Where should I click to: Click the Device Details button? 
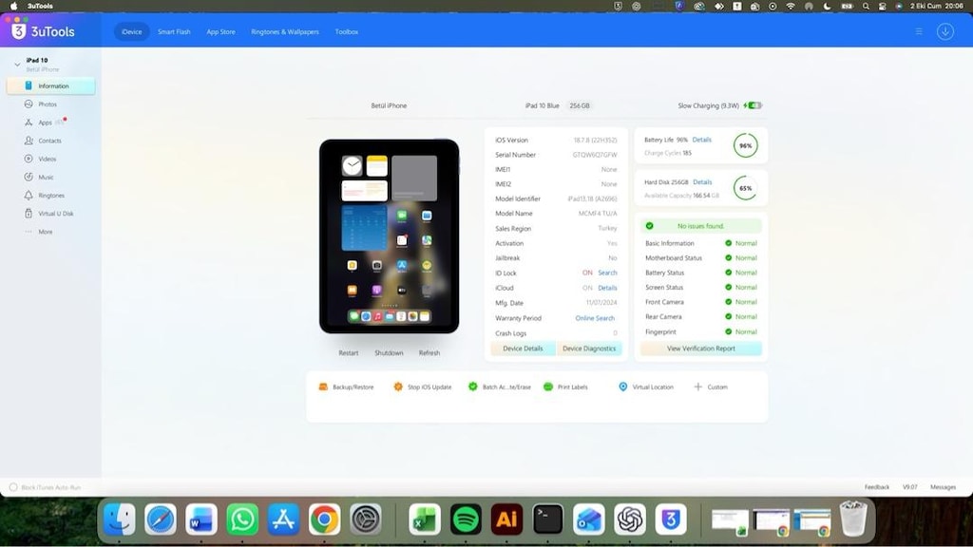coord(523,349)
